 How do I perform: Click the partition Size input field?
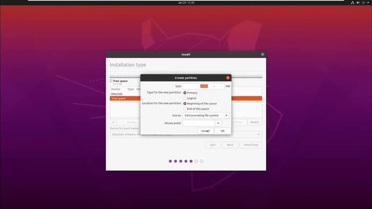196,87
